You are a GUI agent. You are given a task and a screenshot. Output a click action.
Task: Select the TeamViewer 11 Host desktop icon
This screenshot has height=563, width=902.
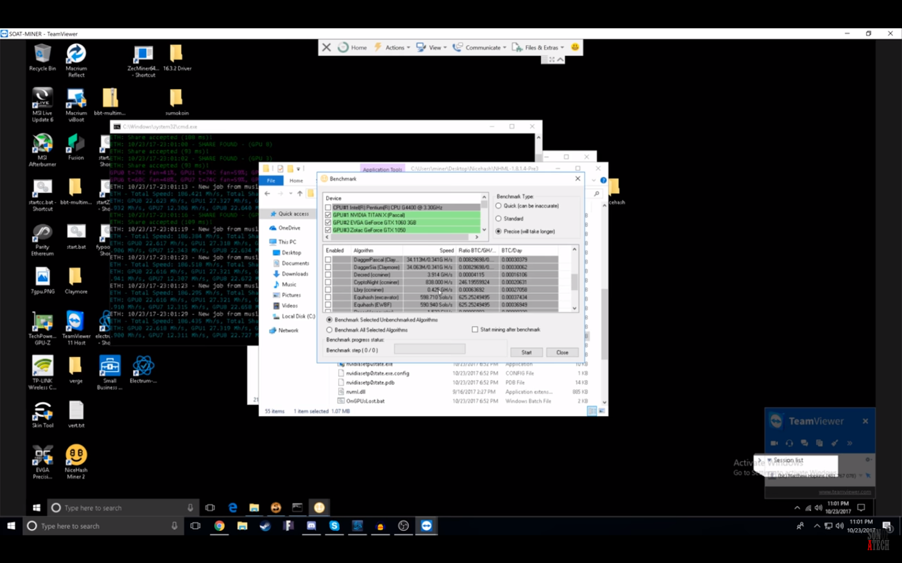pyautogui.click(x=76, y=328)
